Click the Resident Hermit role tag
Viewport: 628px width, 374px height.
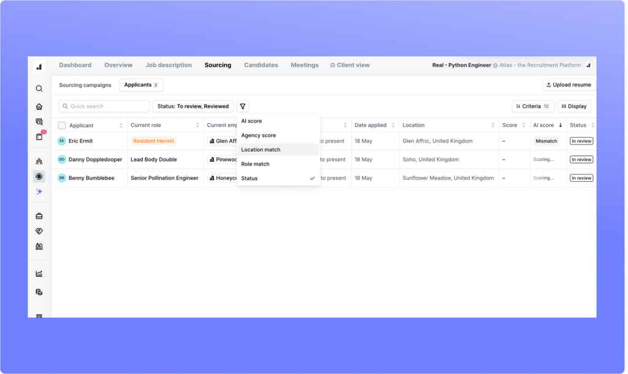pyautogui.click(x=154, y=141)
